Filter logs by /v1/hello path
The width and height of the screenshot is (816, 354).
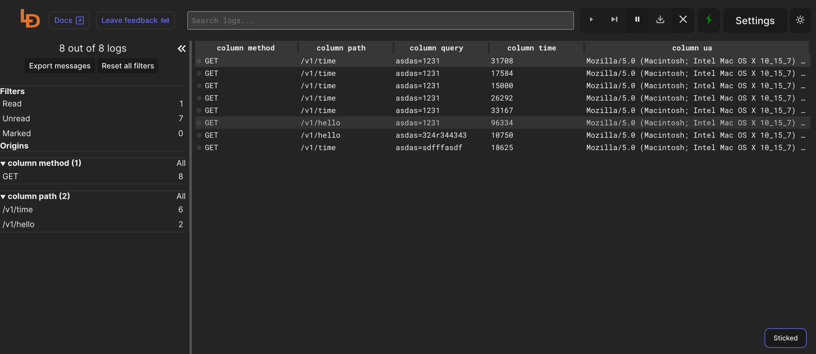pyautogui.click(x=18, y=224)
